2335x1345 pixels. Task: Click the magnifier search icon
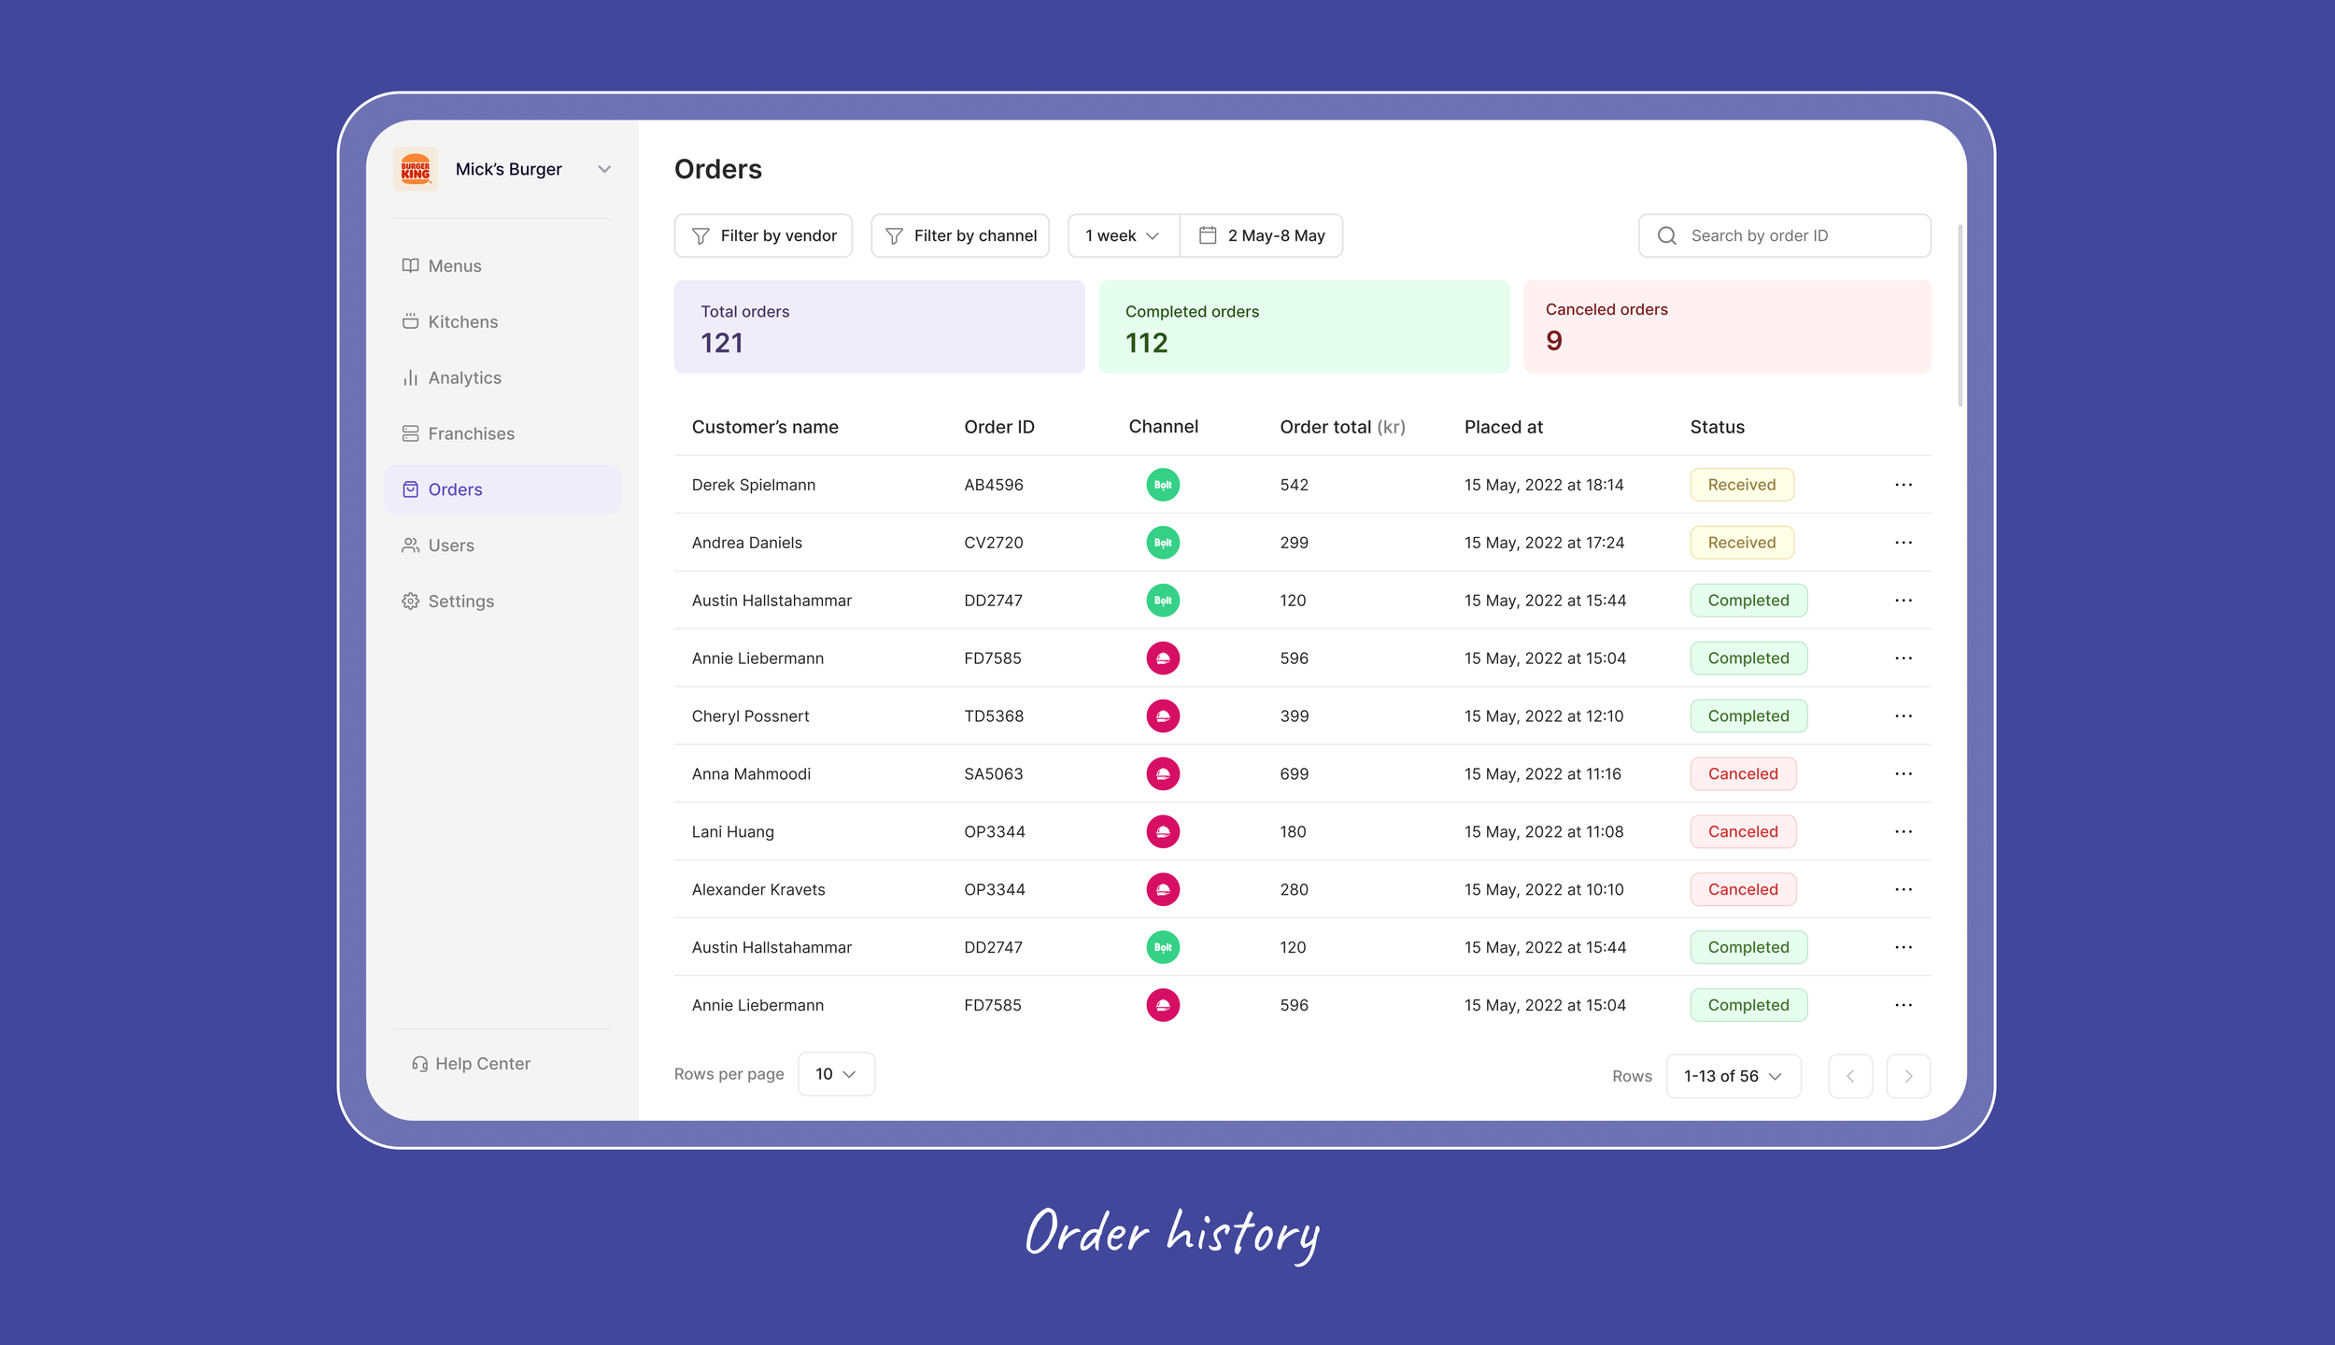(1667, 235)
